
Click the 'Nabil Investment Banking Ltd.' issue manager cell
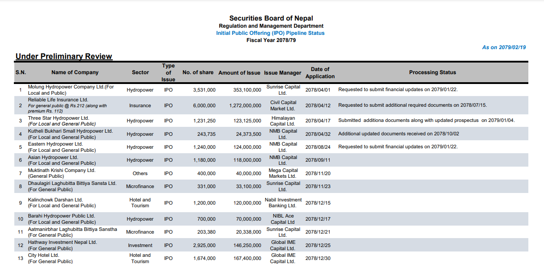[283, 203]
